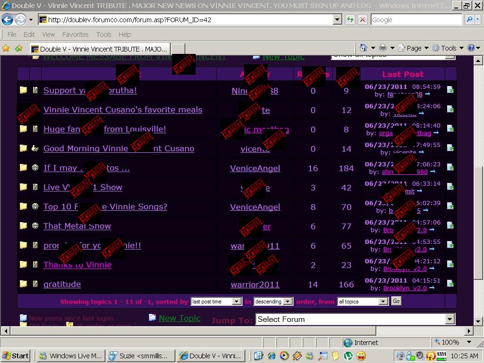Screen dimensions: 484x363
Task: Open the Help menu
Action: tap(125, 34)
